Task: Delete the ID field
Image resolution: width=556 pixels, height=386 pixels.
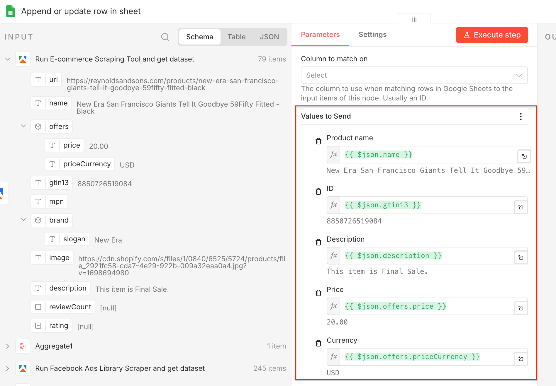Action: pos(318,192)
